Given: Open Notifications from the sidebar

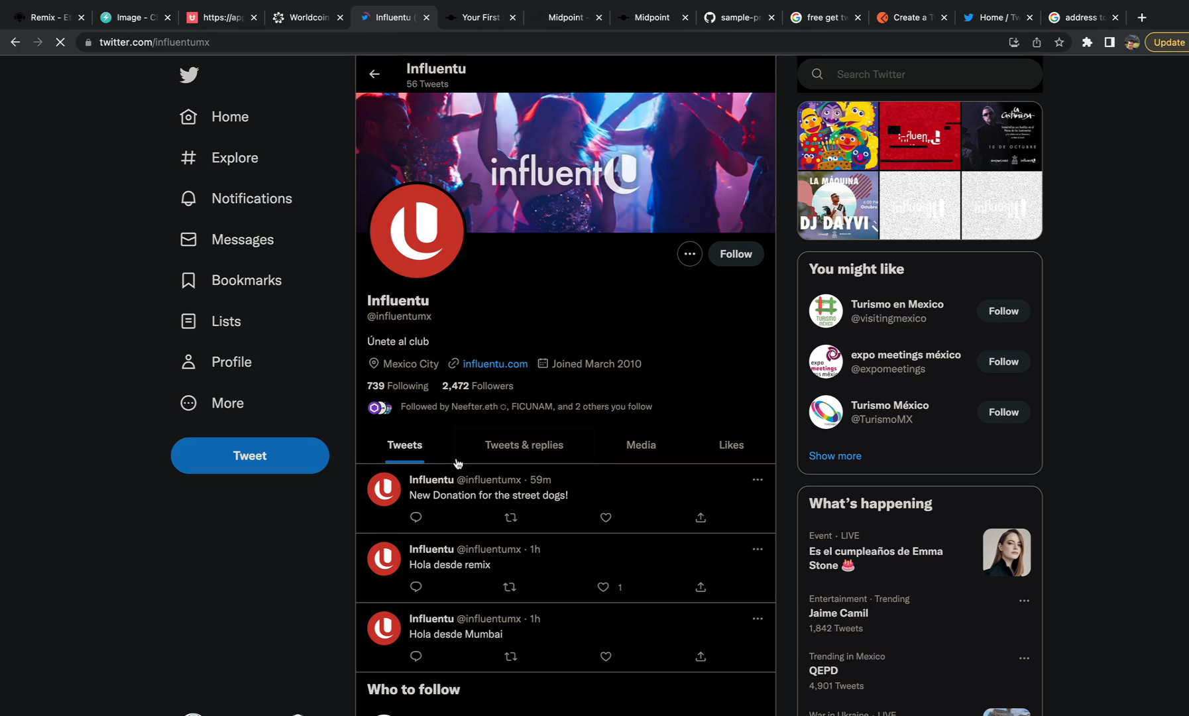Looking at the screenshot, I should click(236, 198).
